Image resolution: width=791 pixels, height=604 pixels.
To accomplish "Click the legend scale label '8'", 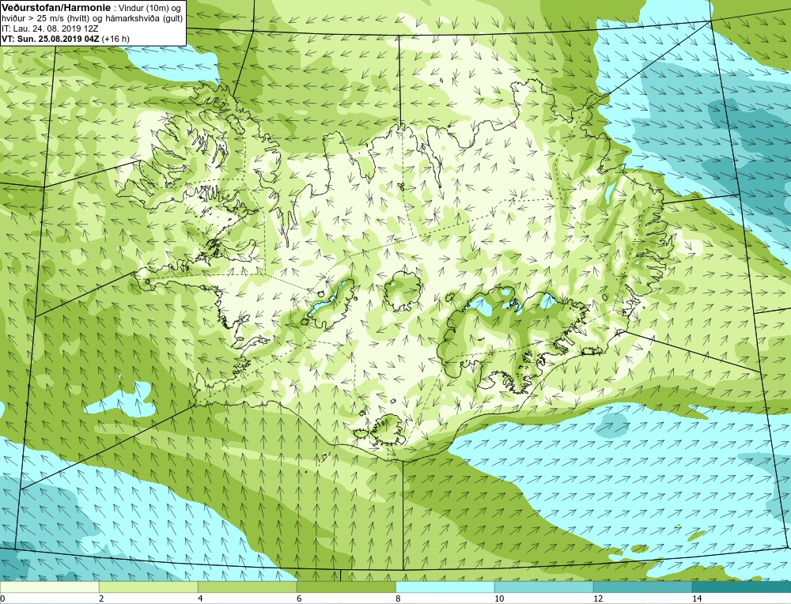I will click(x=398, y=598).
